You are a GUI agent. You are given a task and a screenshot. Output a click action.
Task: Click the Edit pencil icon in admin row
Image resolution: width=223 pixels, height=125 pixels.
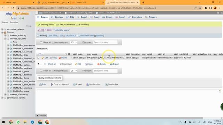[43, 58]
